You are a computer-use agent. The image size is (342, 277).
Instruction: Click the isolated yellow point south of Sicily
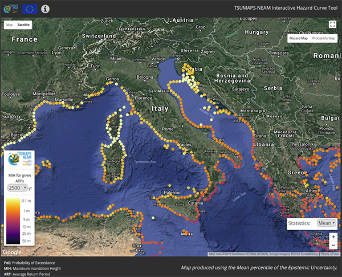pyautogui.click(x=153, y=218)
